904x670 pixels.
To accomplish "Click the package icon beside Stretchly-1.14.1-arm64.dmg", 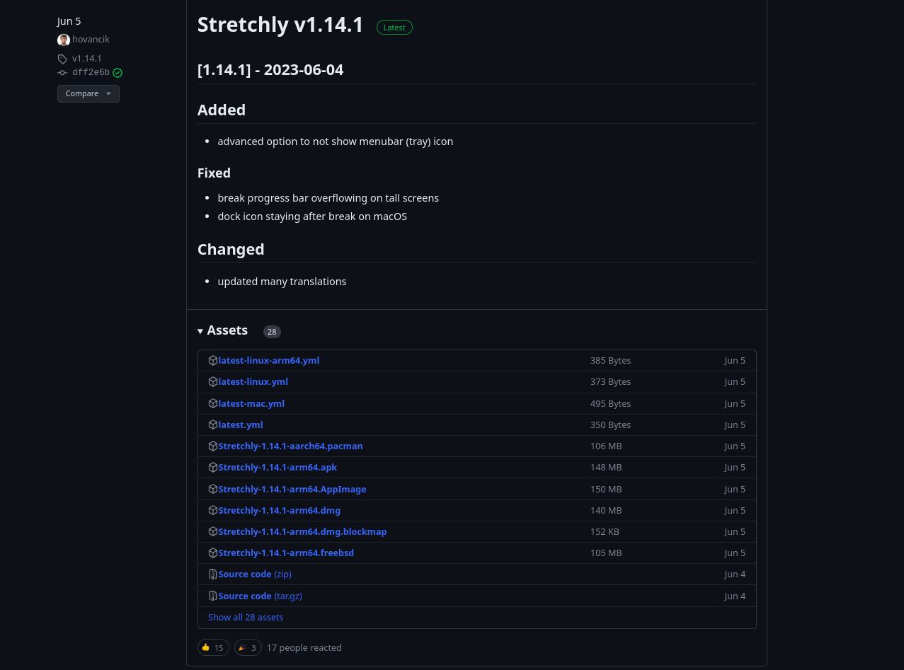I will click(x=212, y=510).
